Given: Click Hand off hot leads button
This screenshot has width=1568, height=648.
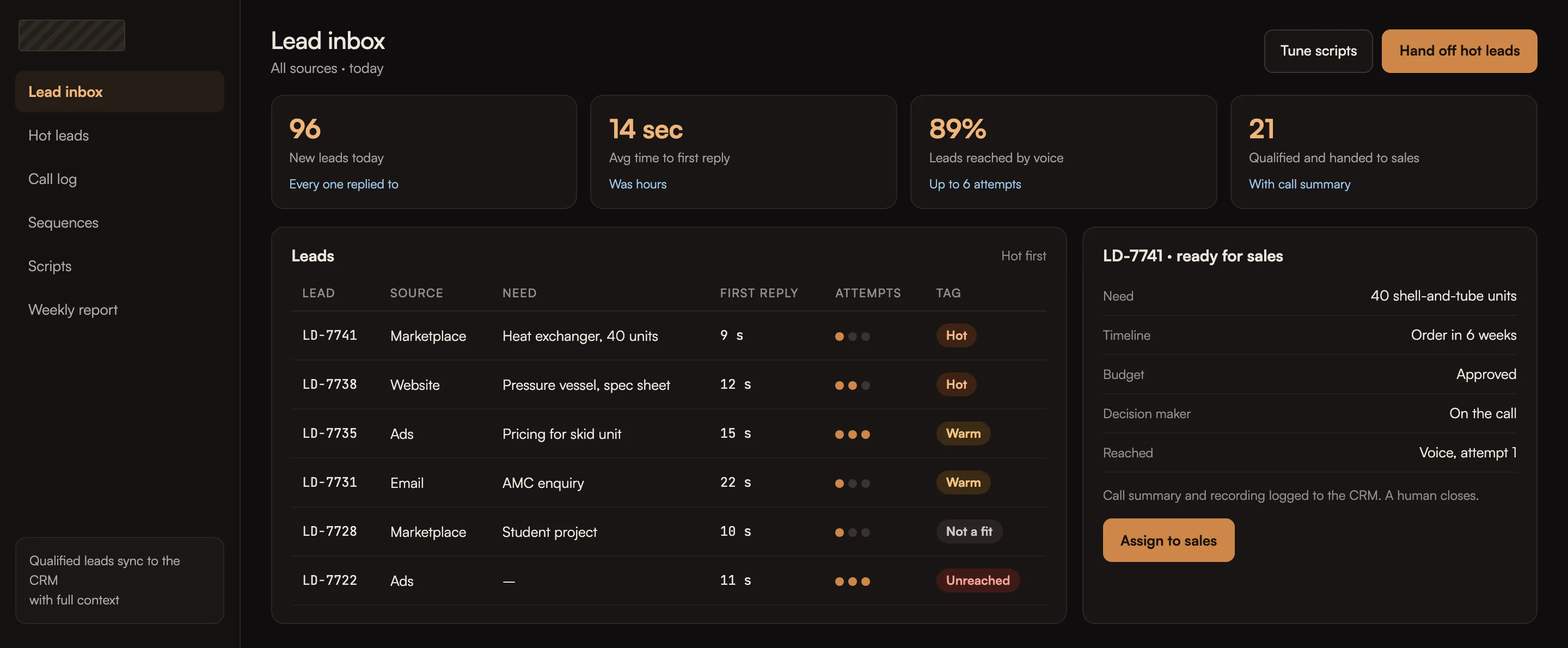Looking at the screenshot, I should 1459,51.
